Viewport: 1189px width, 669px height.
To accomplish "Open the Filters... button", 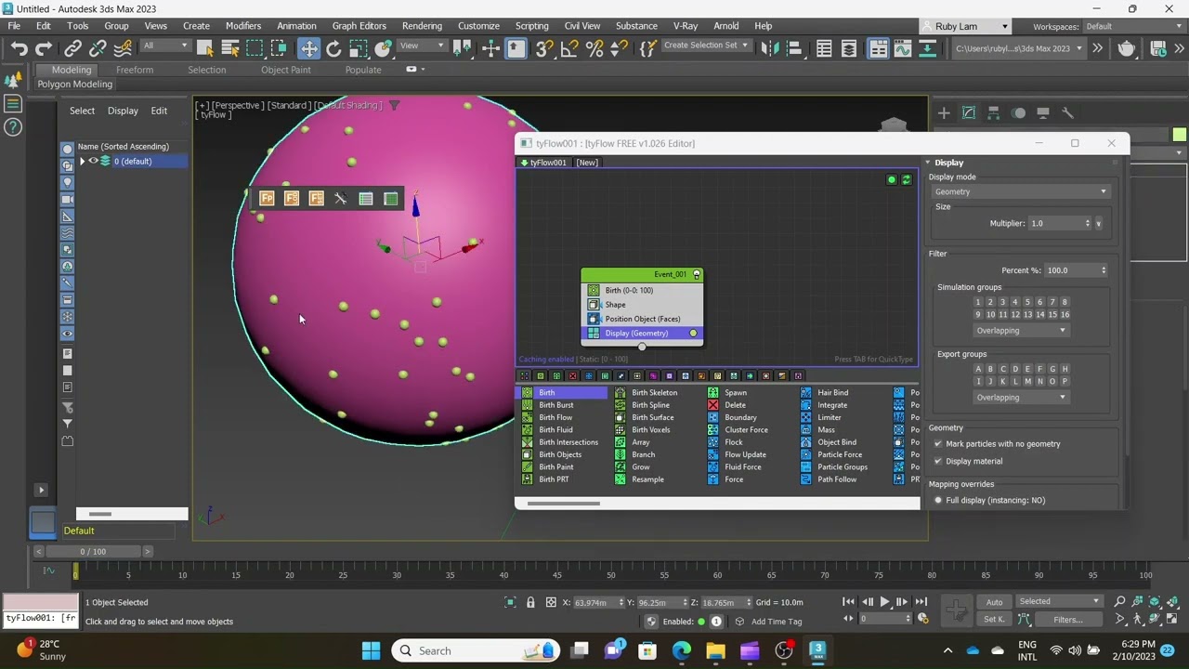I will (1067, 620).
